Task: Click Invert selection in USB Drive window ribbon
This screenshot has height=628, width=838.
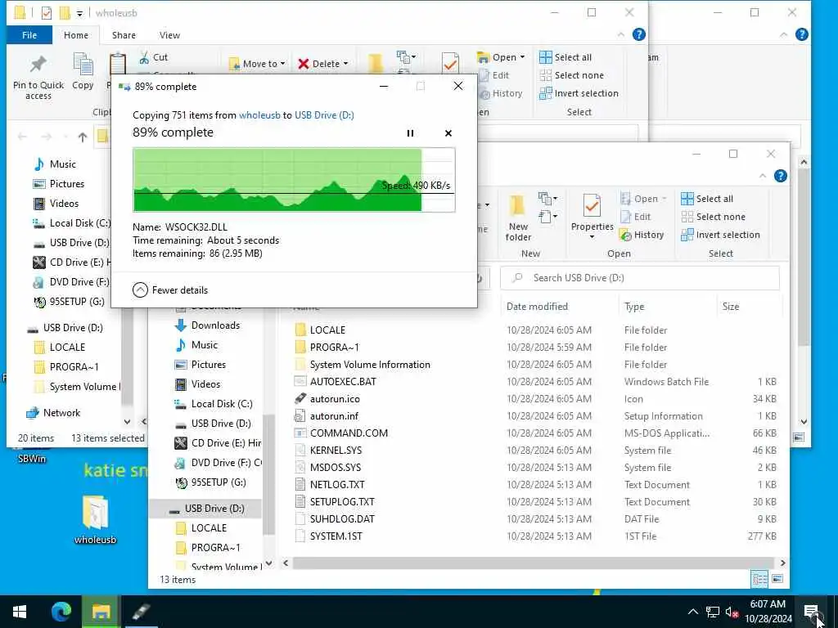Action: pos(720,235)
